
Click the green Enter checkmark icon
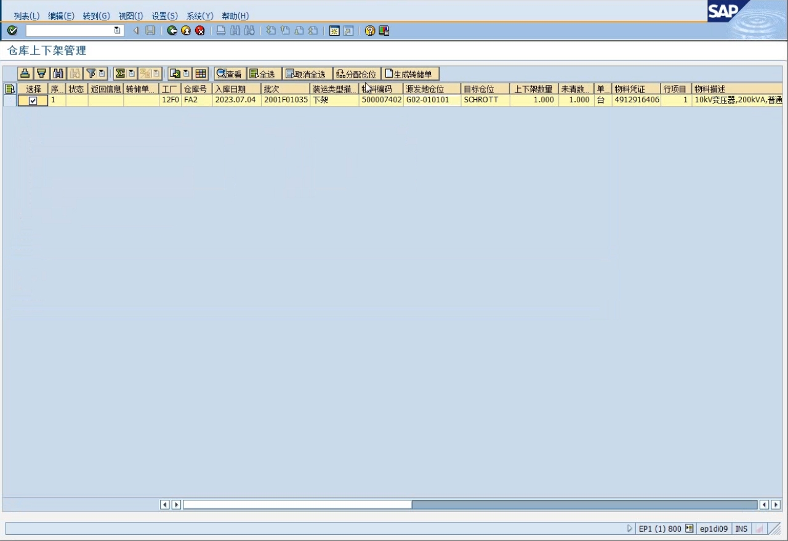[x=12, y=31]
